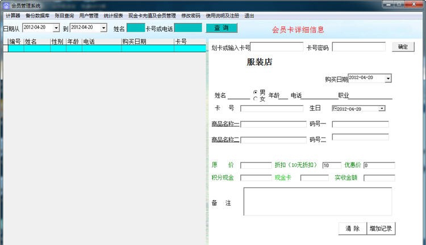Screen dimensions: 426x245
Task: Click the 备注 notes text area
Action: (x=318, y=201)
